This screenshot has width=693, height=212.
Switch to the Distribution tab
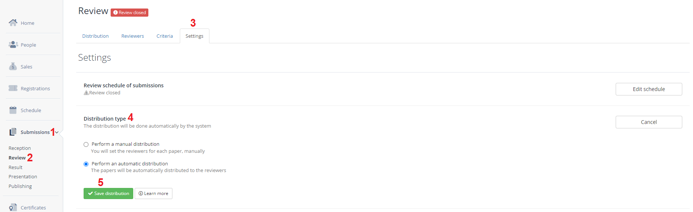pos(95,36)
